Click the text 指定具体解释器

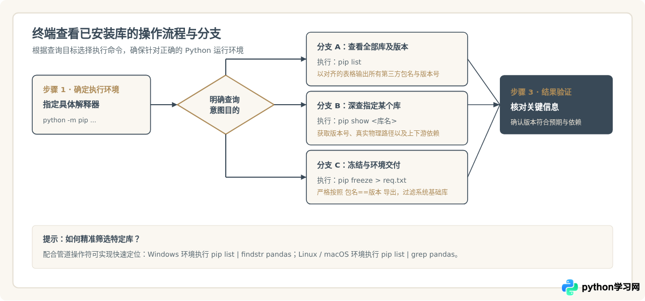71,105
